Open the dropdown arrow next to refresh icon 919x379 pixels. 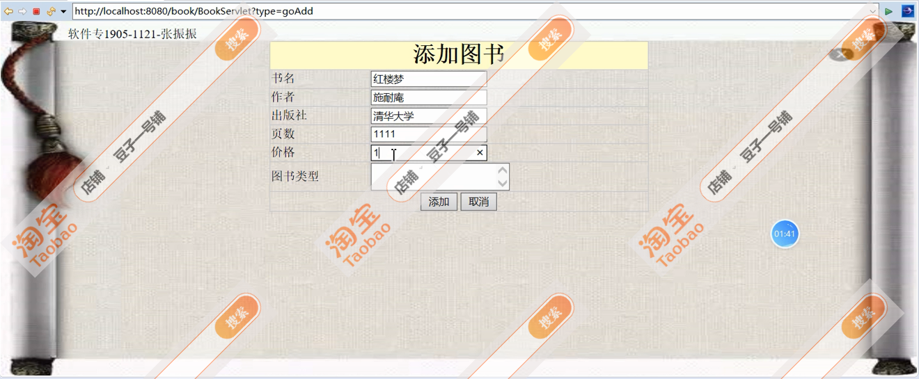[x=63, y=12]
